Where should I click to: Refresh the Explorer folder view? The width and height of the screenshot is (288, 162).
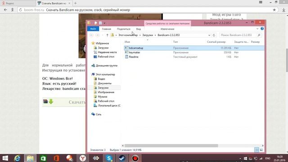coord(214,35)
